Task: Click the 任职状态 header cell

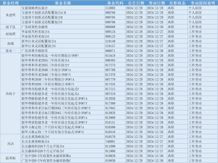Action: click(x=177, y=3)
